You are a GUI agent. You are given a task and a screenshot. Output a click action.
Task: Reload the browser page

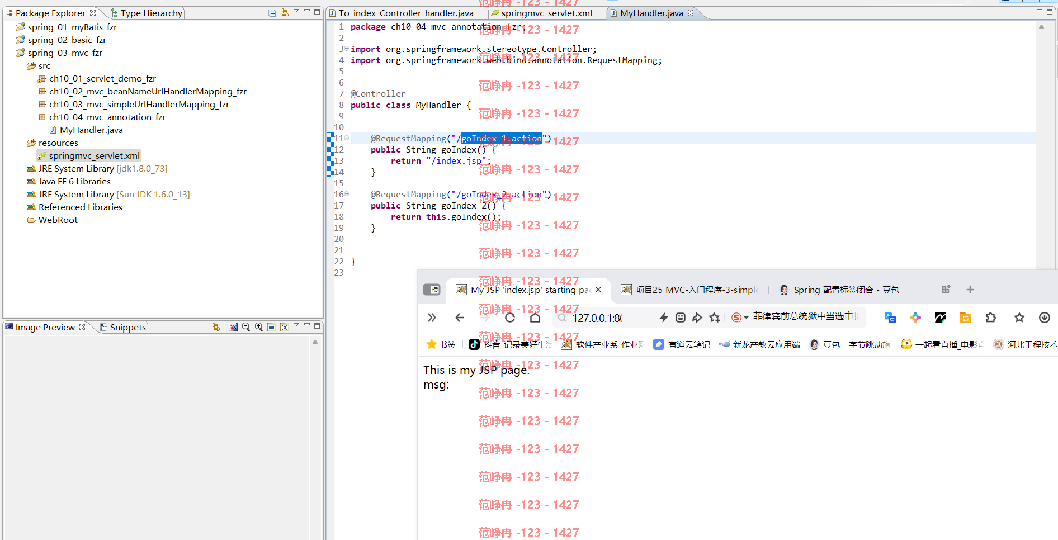(x=510, y=318)
